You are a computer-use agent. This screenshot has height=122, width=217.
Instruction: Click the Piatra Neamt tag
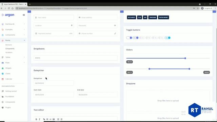point(163,17)
